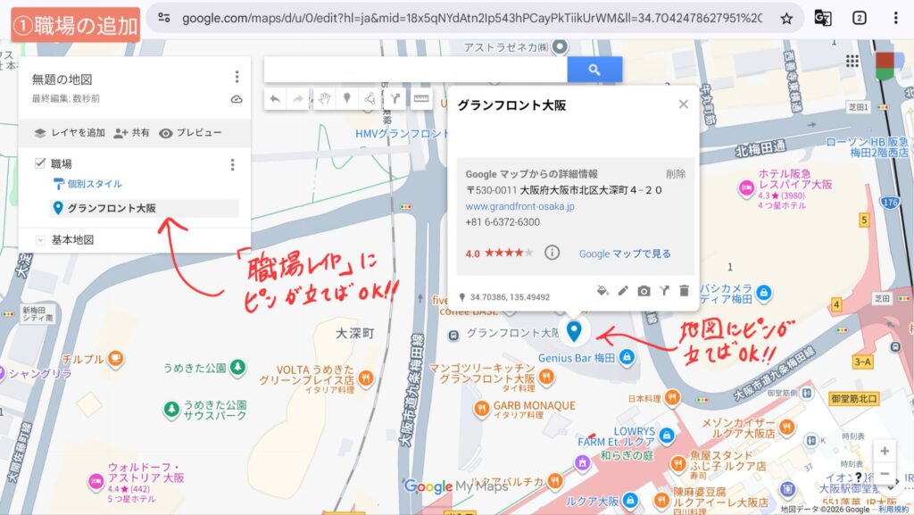This screenshot has width=914, height=515.
Task: Uncheck the 職場 layer checkbox
Action: [39, 163]
